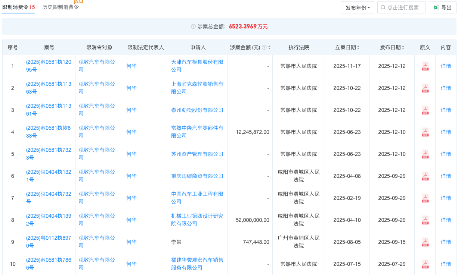458x277 pixels.
Task: Expand the 发布年份 dropdown filter
Action: (357, 7)
